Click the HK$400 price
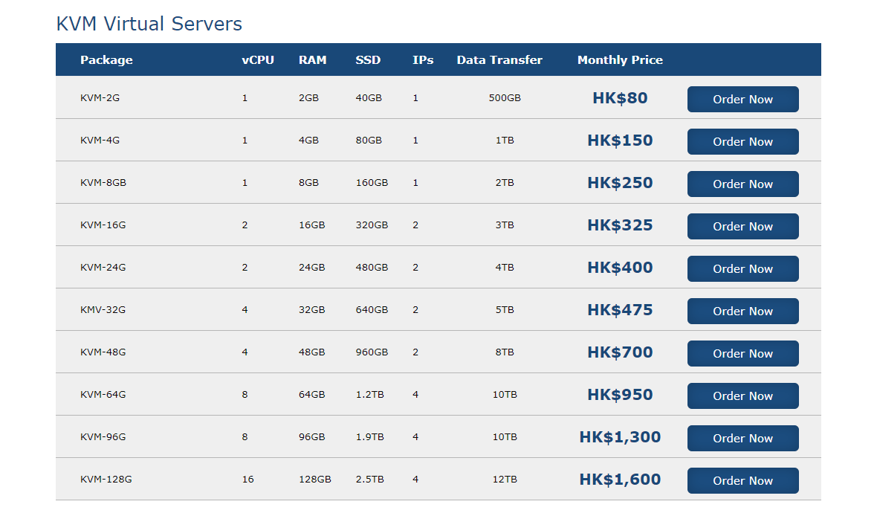This screenshot has height=513, width=877. pos(620,268)
